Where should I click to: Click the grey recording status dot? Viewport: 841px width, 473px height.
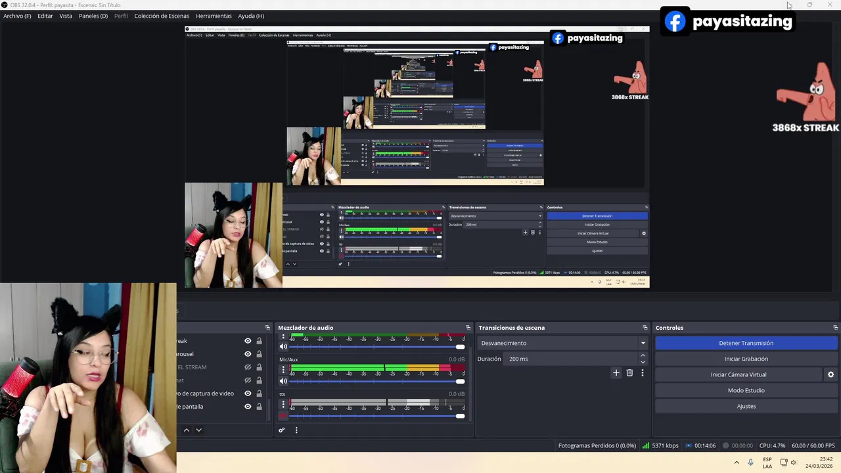pyautogui.click(x=726, y=445)
